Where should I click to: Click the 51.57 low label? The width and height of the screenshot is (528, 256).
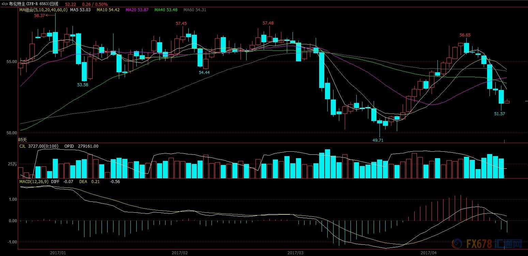tap(500, 114)
